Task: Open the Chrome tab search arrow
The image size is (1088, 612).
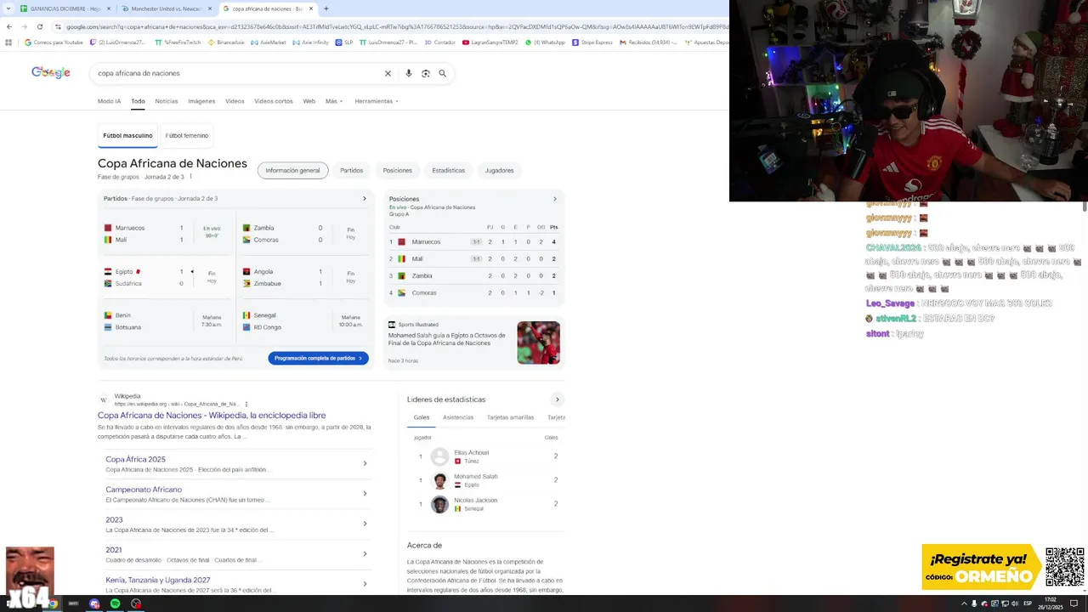Action: 8,8
